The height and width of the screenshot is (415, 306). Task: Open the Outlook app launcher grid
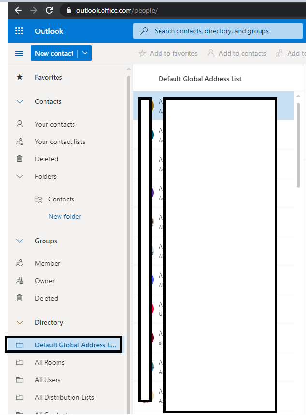(19, 31)
